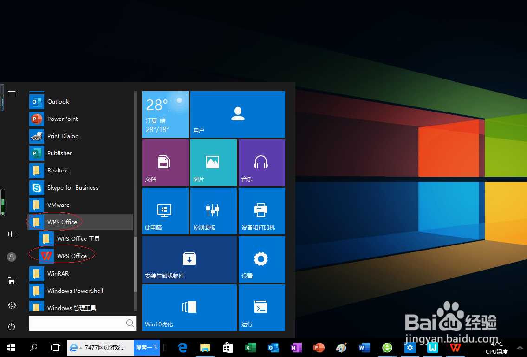
Task: Open Outlook from the app list
Action: click(x=81, y=102)
